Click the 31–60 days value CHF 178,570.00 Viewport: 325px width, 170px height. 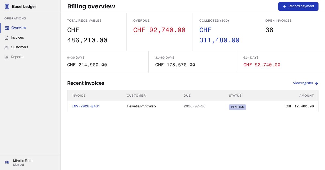[175, 65]
